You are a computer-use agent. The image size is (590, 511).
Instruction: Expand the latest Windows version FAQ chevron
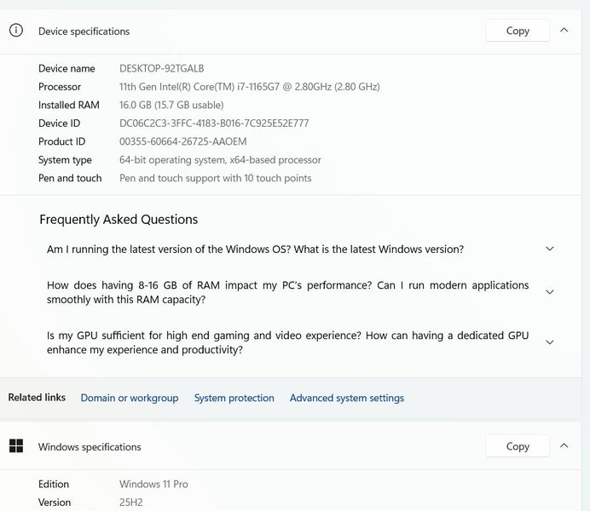[549, 250]
